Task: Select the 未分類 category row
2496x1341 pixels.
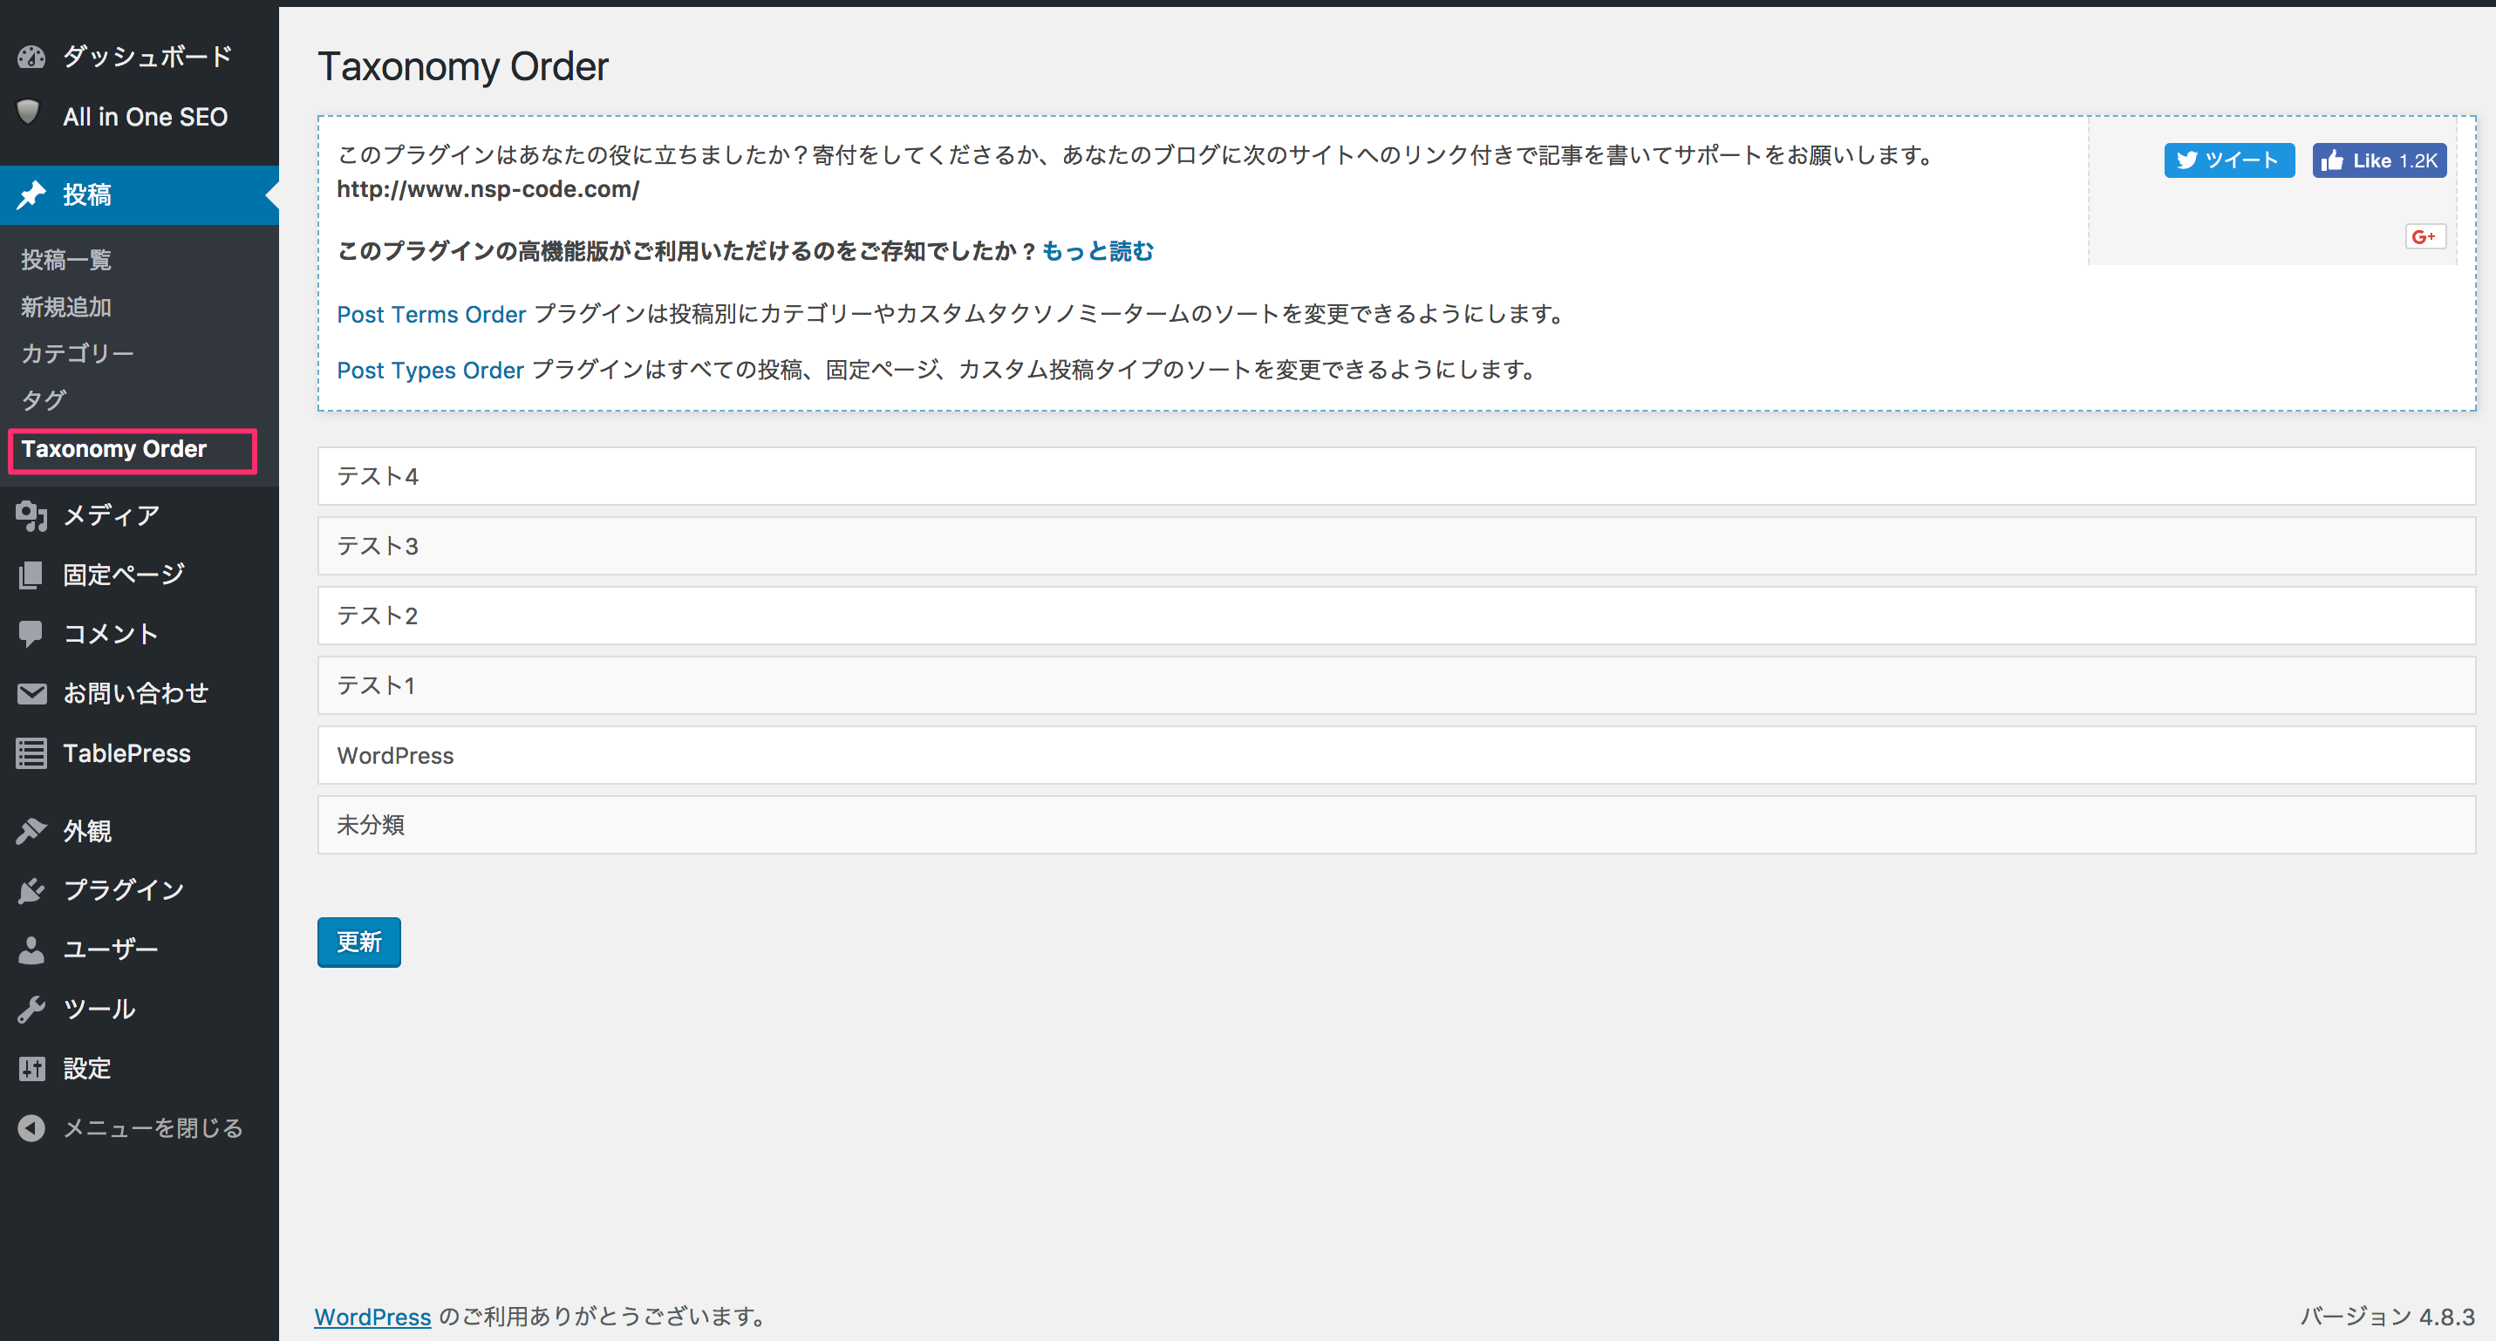Action: [1396, 825]
